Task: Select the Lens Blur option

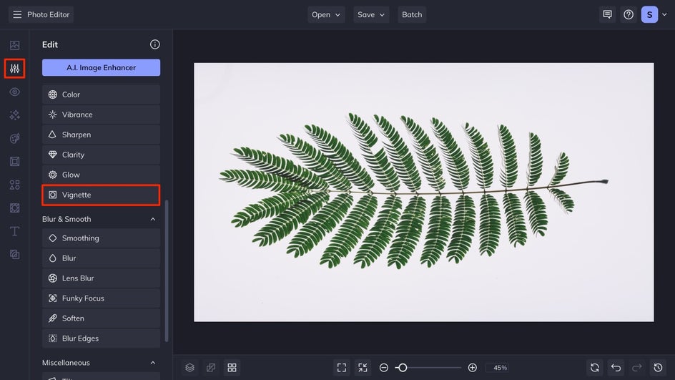Action: tap(101, 278)
